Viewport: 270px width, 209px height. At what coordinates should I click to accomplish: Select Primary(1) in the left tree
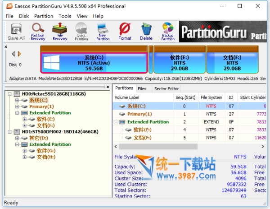coord(41,107)
